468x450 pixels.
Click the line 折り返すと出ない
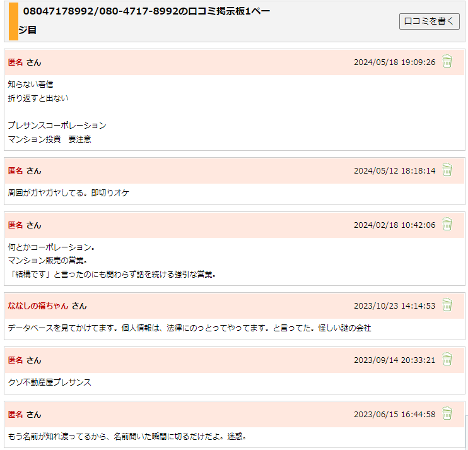pos(38,98)
